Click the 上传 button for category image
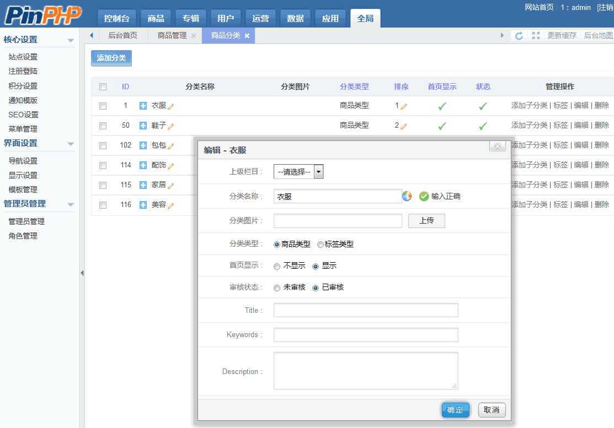Viewport: 614px width, 428px height. coord(426,221)
